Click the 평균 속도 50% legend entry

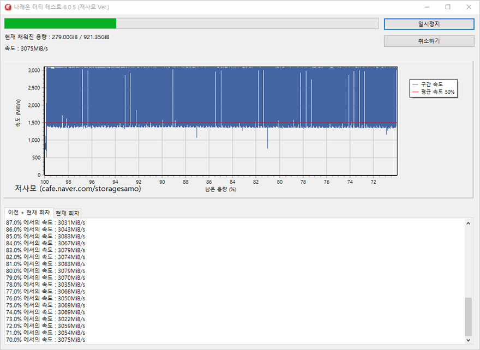click(x=434, y=92)
